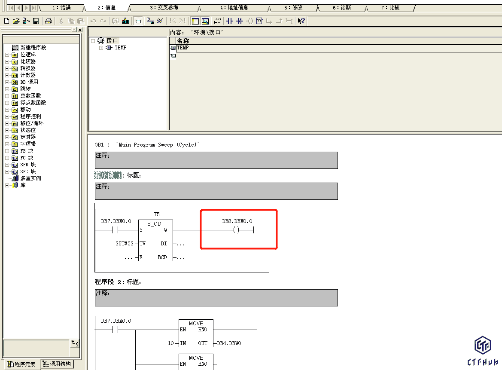Click the Open folder toolbar icon
502x370 pixels.
pyautogui.click(x=16, y=21)
